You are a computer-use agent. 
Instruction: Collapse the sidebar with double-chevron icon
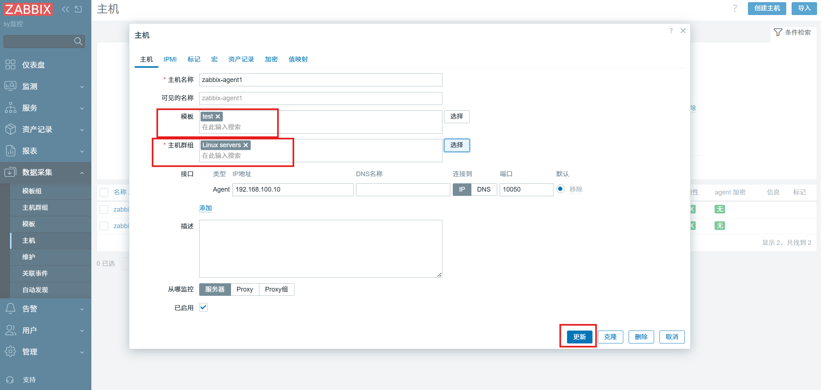click(x=65, y=9)
